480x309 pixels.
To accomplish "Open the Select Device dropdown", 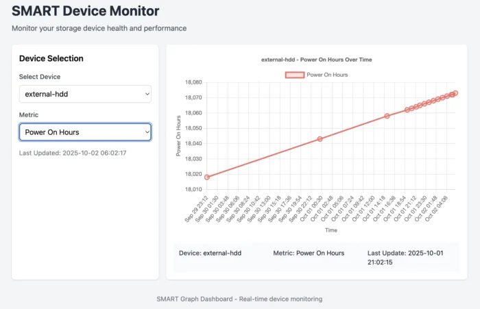I will coord(84,94).
